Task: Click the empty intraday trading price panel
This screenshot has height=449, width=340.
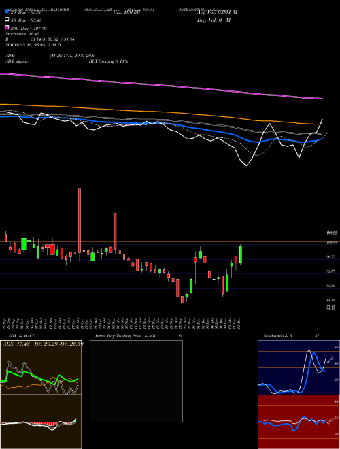Action: click(136, 381)
